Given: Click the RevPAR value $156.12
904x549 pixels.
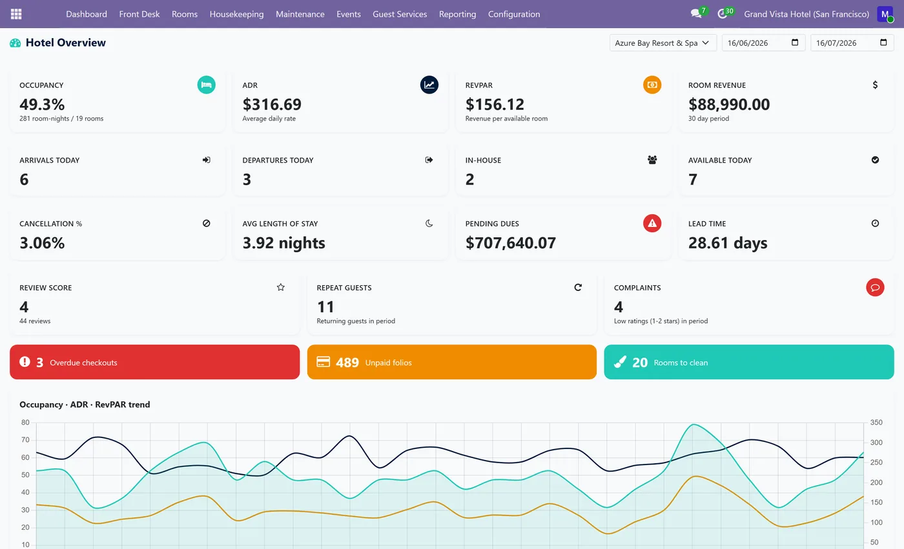Looking at the screenshot, I should [495, 104].
